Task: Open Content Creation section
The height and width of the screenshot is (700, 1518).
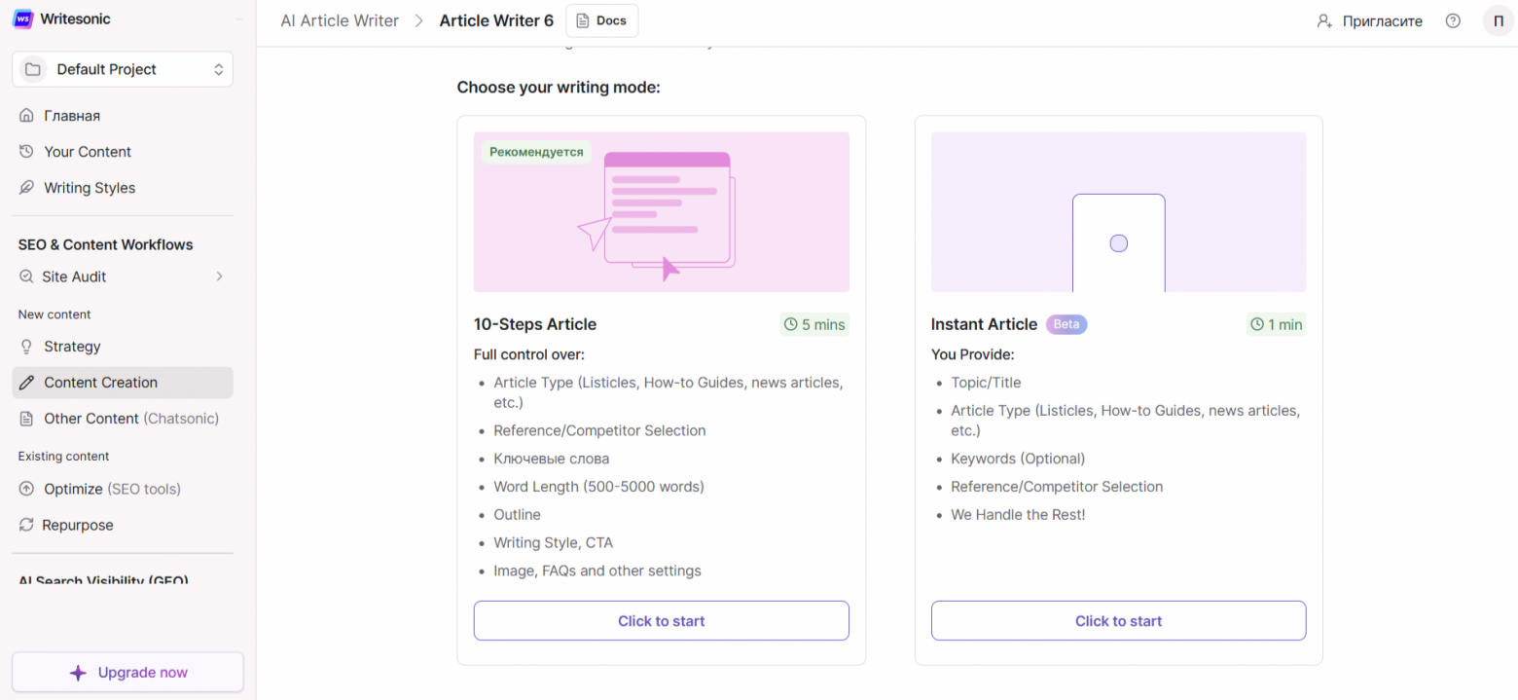Action: (100, 383)
